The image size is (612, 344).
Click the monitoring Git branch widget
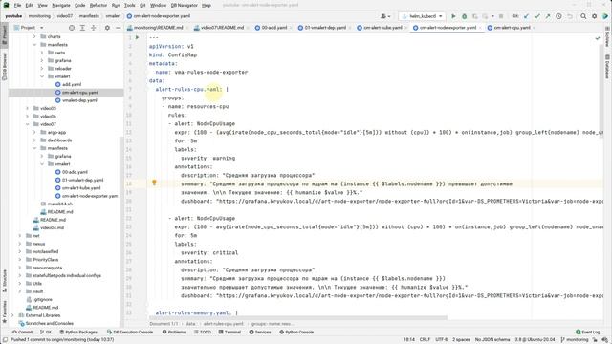tap(574, 340)
